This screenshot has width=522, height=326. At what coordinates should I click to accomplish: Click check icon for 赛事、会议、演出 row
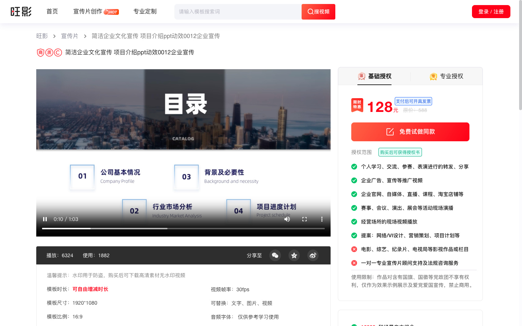click(354, 208)
